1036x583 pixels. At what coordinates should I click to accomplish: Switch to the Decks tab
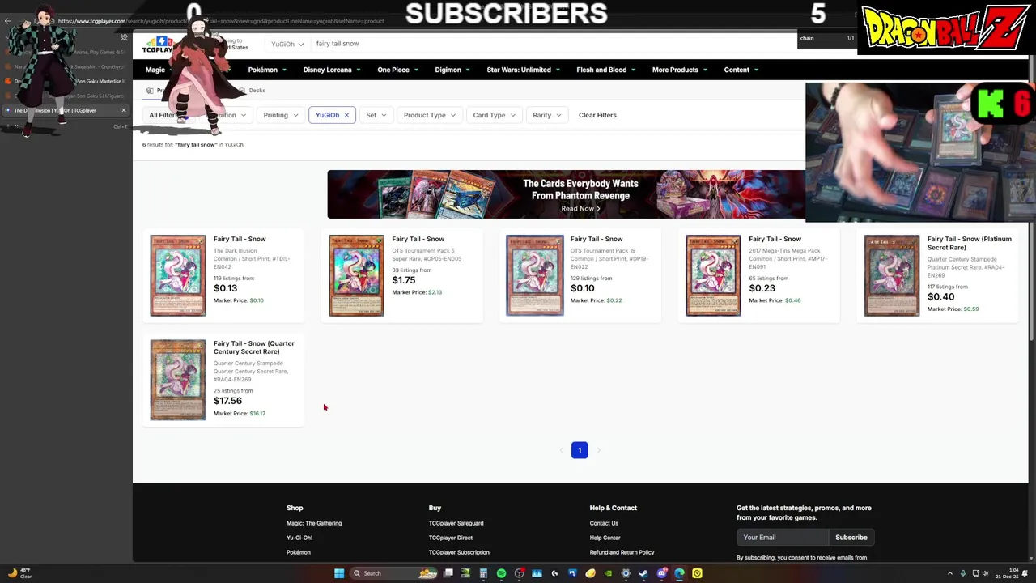[x=253, y=91]
